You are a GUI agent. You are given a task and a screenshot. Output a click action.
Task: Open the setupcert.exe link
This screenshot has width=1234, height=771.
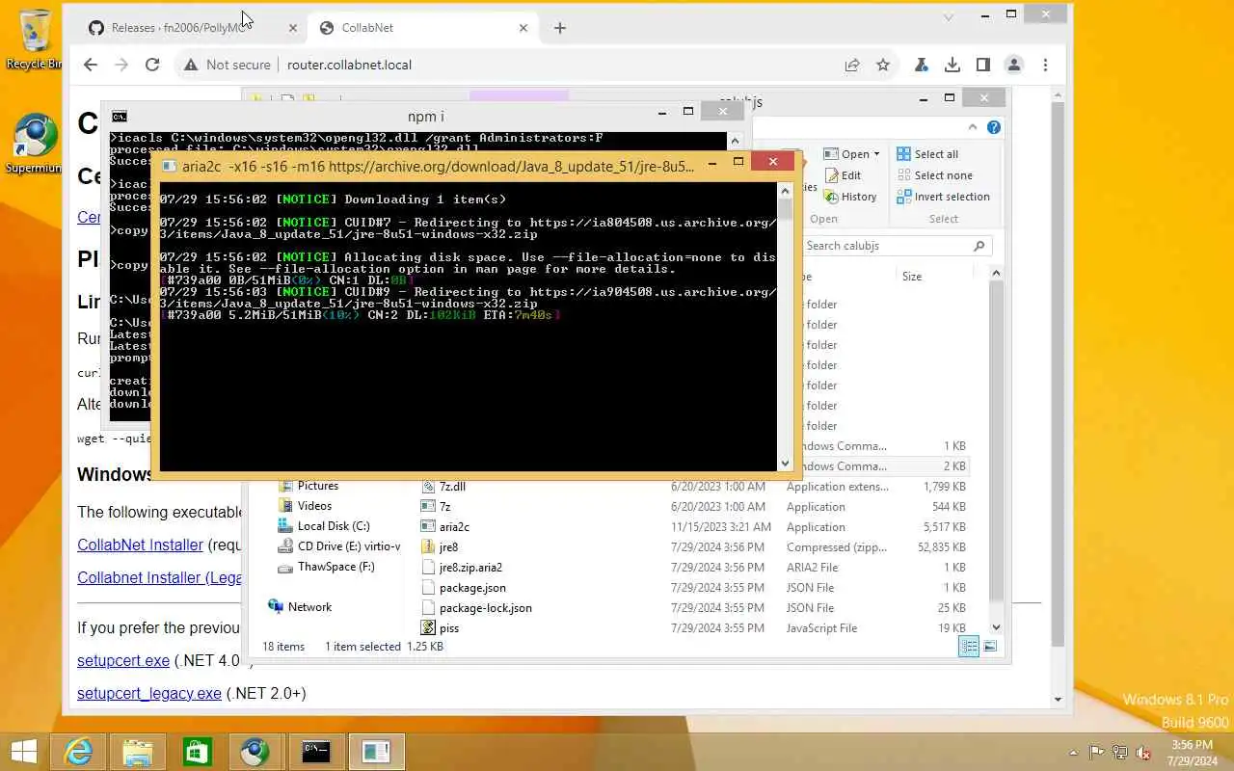tap(123, 660)
